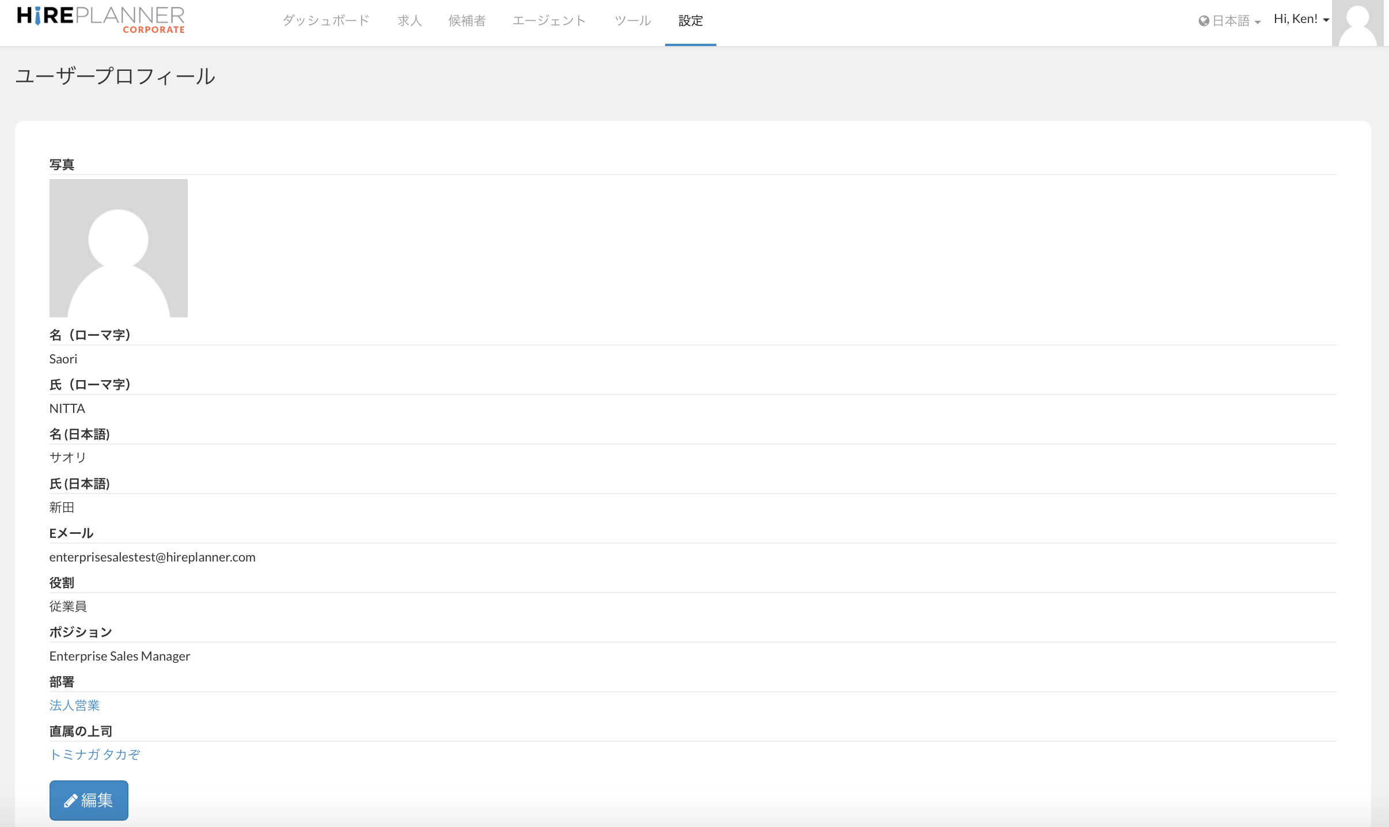This screenshot has width=1389, height=827.
Task: Click the ユーザープロフィール page heading
Action: click(x=115, y=76)
